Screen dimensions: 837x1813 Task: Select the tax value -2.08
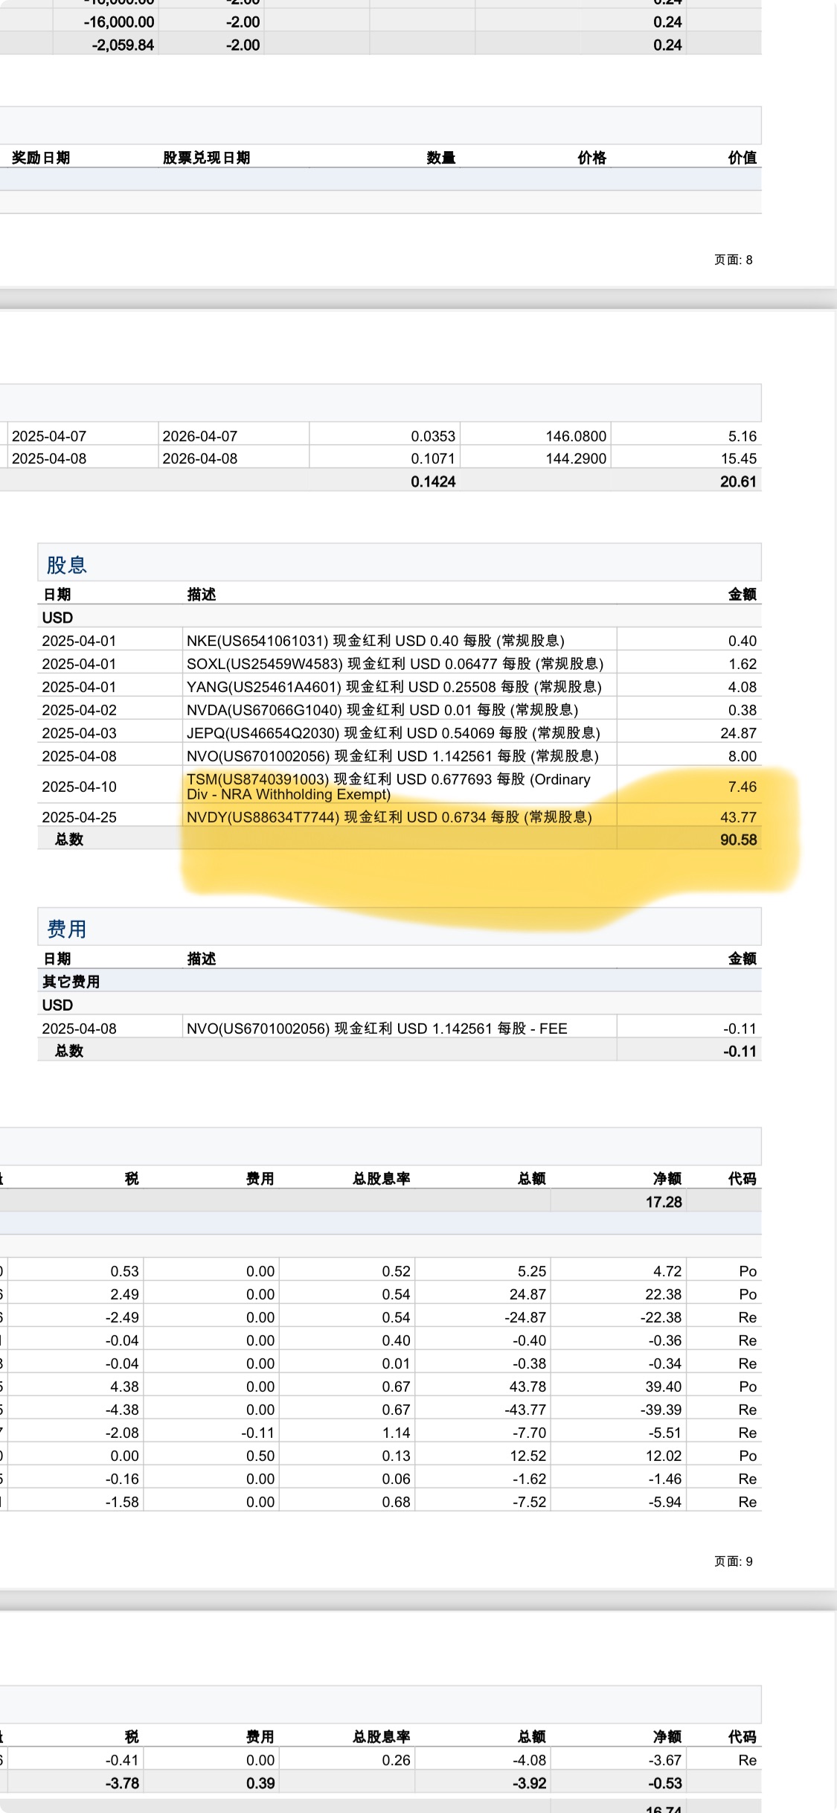pyautogui.click(x=122, y=1433)
